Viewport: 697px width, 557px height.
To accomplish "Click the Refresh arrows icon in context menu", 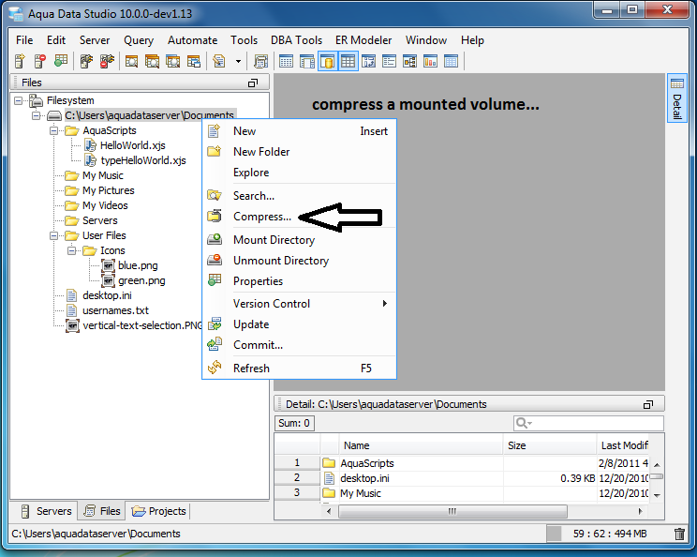I will tap(215, 368).
